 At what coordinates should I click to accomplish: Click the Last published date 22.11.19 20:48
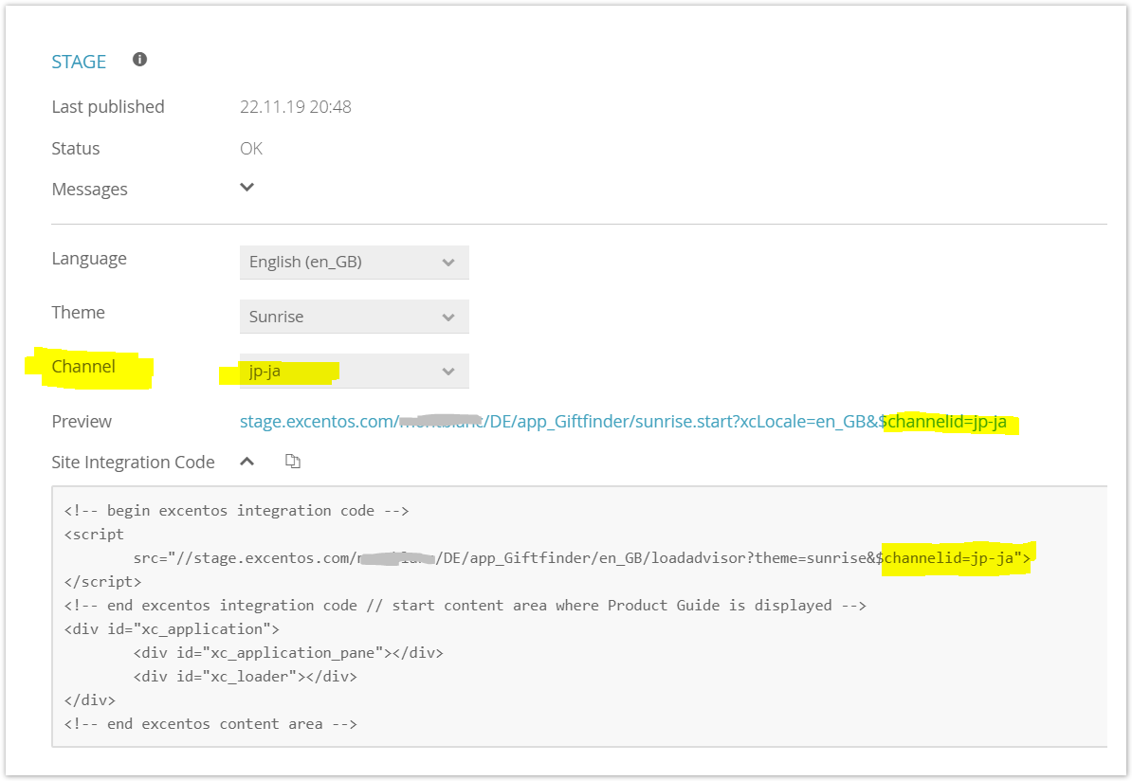pos(295,107)
